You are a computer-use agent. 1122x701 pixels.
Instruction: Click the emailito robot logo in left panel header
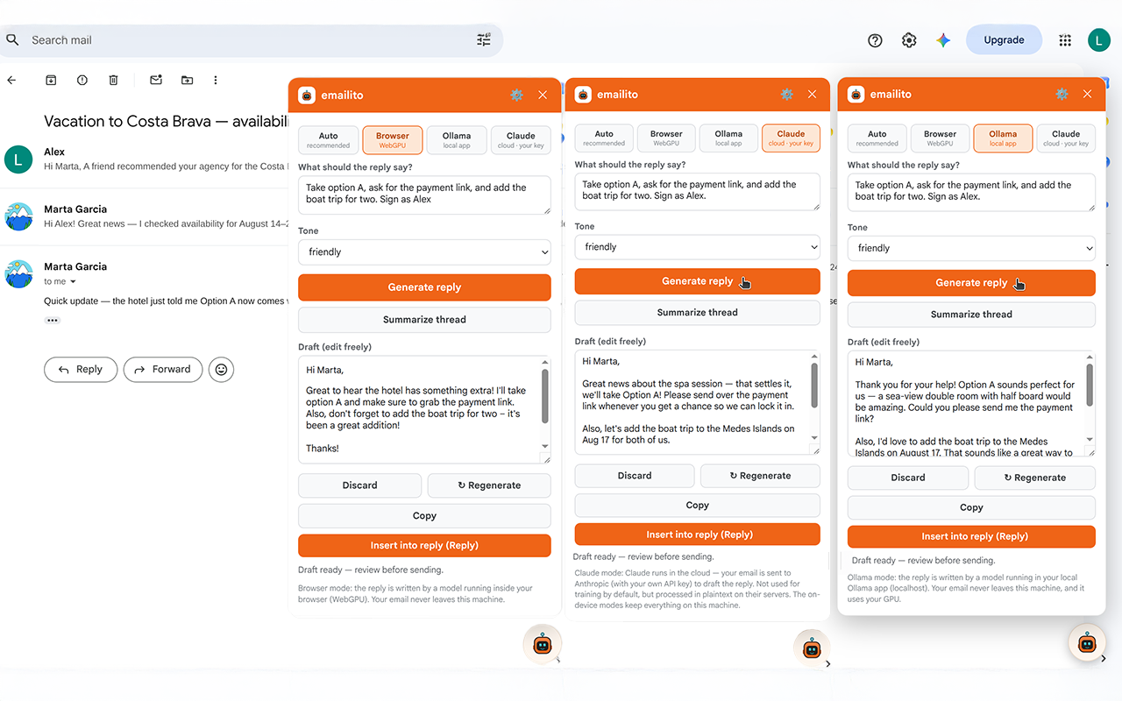pyautogui.click(x=307, y=95)
